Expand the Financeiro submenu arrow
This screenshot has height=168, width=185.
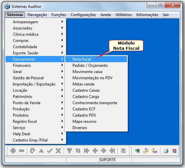pos(62,65)
